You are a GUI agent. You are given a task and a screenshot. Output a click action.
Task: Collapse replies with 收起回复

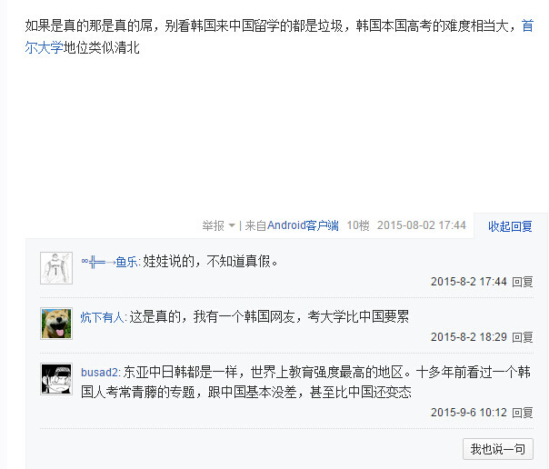click(x=510, y=226)
